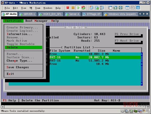This screenshot has height=114, width=151.
Task: Select Delete in the Partition menu
Action: [x=12, y=47]
